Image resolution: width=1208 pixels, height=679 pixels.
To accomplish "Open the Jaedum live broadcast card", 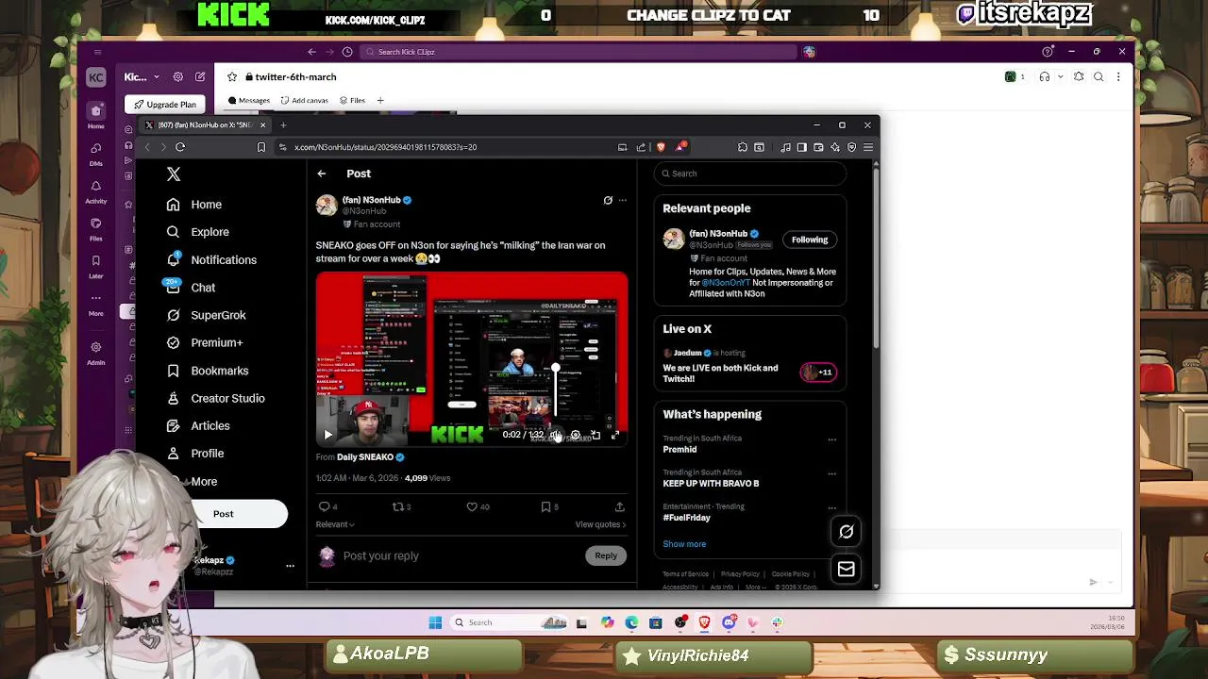I will pyautogui.click(x=750, y=366).
